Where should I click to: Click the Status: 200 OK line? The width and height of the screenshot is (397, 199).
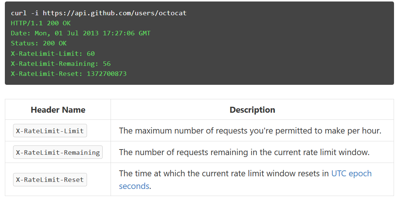click(39, 44)
